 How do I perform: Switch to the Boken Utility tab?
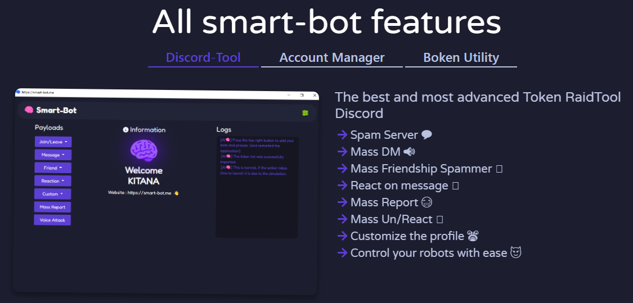coord(461,58)
